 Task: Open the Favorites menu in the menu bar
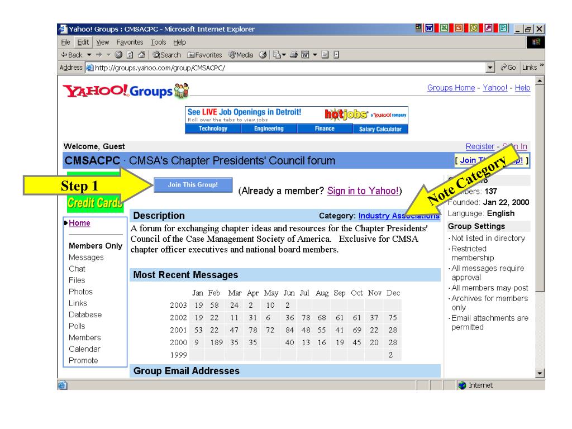tap(130, 42)
